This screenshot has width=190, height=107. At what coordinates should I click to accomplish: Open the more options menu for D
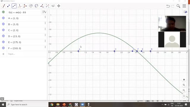pyautogui.click(x=45, y=35)
